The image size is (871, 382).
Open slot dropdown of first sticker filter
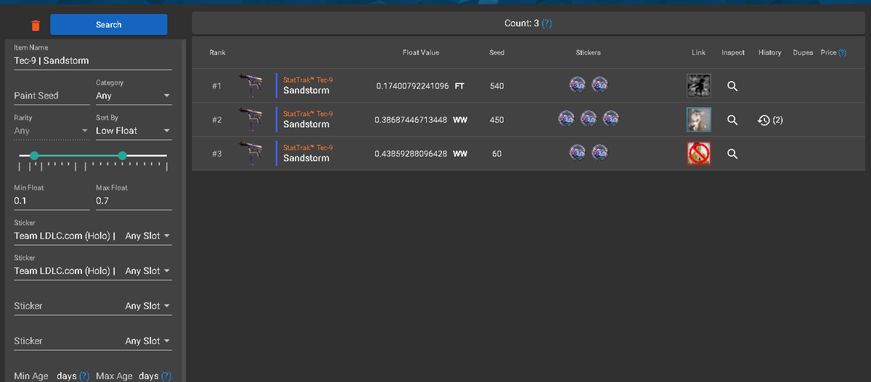pos(147,236)
